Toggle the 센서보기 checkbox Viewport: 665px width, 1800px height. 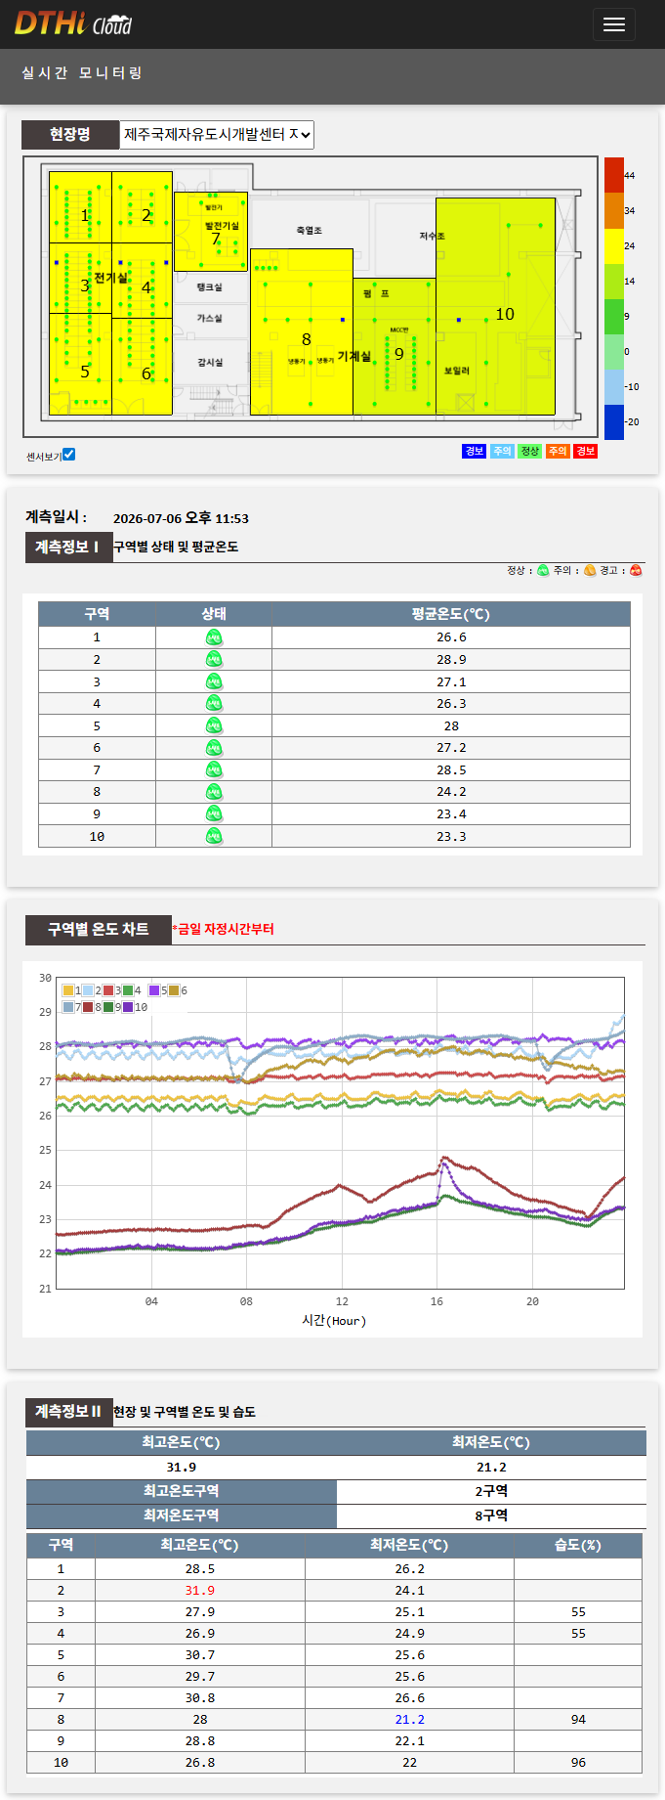click(x=68, y=455)
